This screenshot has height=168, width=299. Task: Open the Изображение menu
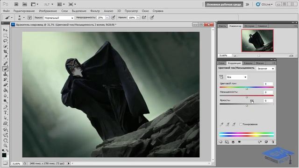coord(48,11)
